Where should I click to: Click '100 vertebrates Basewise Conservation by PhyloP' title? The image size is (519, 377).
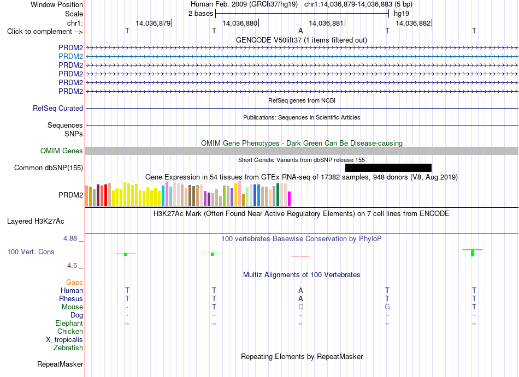(302, 238)
